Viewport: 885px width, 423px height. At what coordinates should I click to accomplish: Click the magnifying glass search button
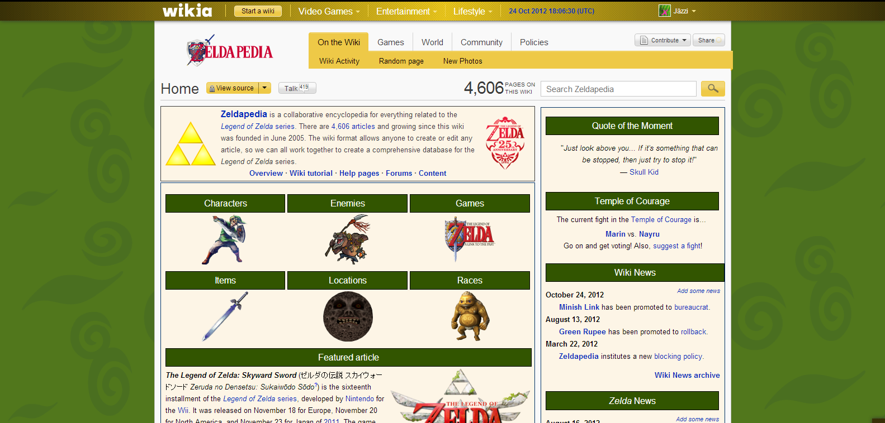pyautogui.click(x=713, y=89)
